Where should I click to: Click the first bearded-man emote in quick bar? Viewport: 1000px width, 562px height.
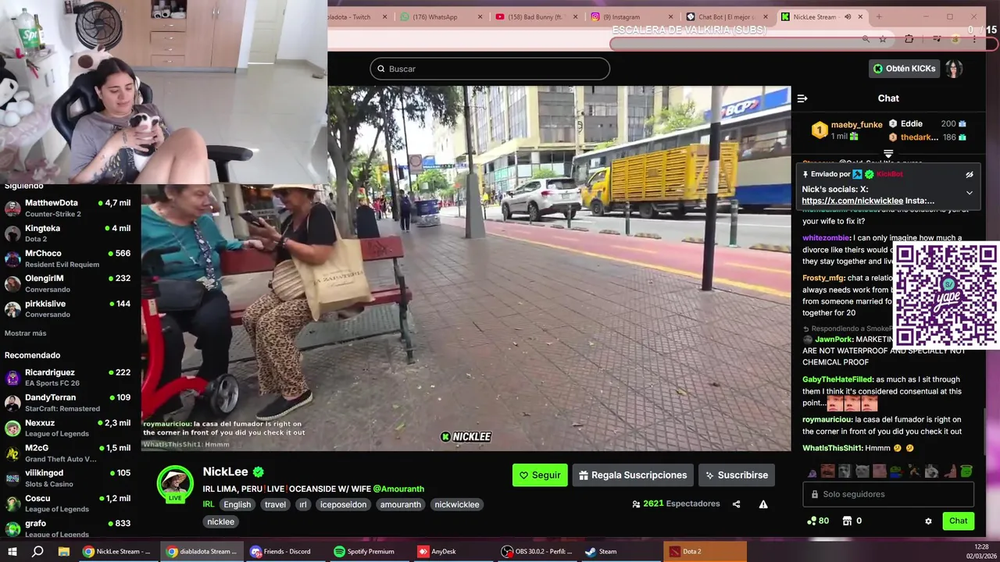tap(828, 471)
